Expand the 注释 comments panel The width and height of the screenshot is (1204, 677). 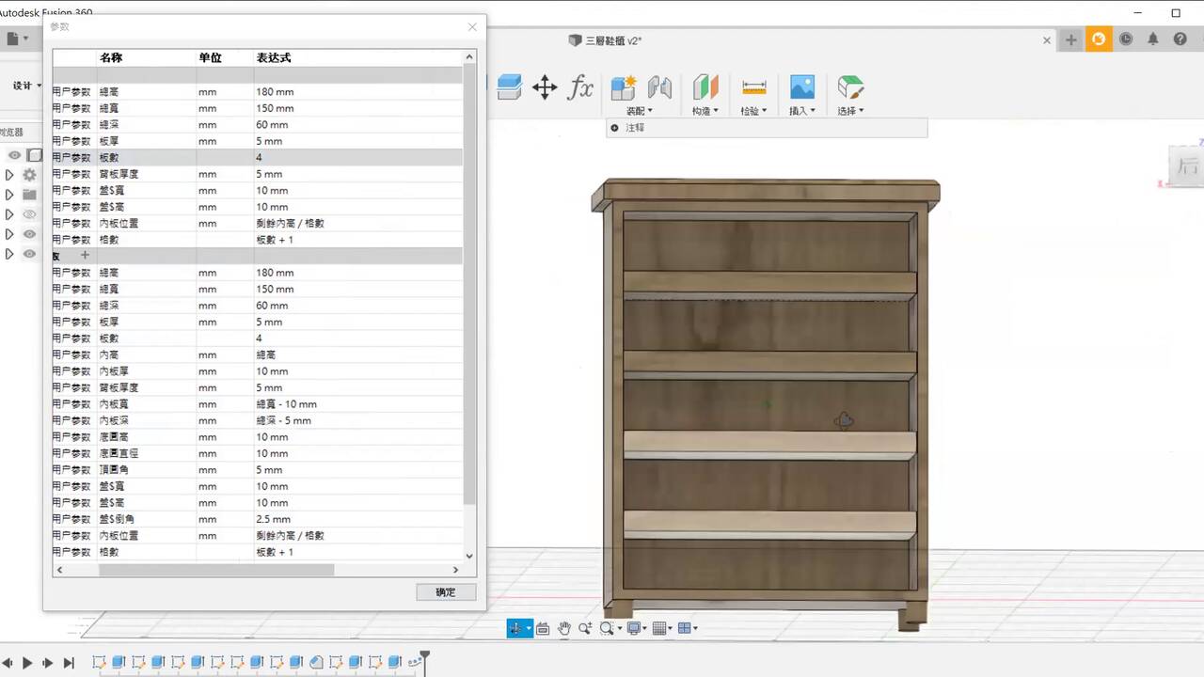614,128
